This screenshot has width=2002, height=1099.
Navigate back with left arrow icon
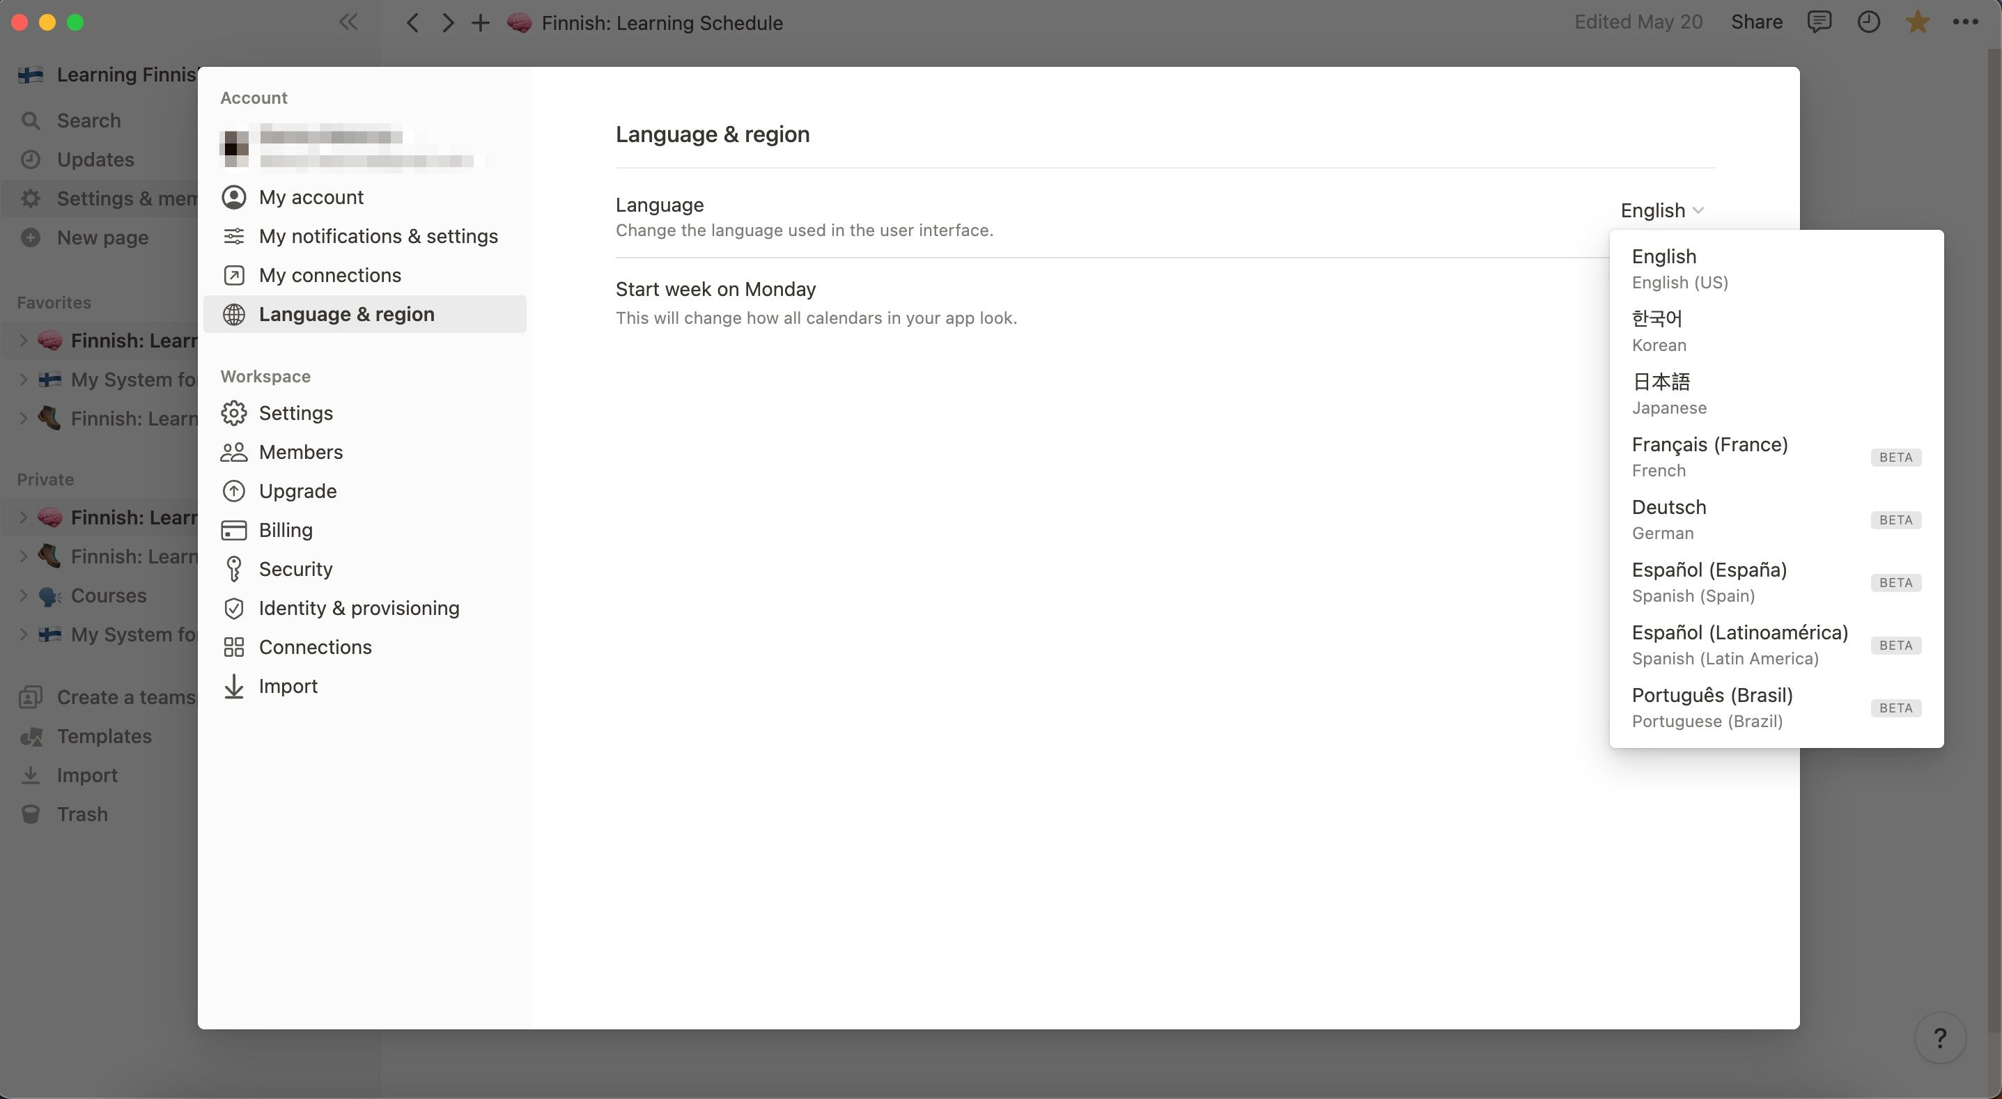point(412,23)
